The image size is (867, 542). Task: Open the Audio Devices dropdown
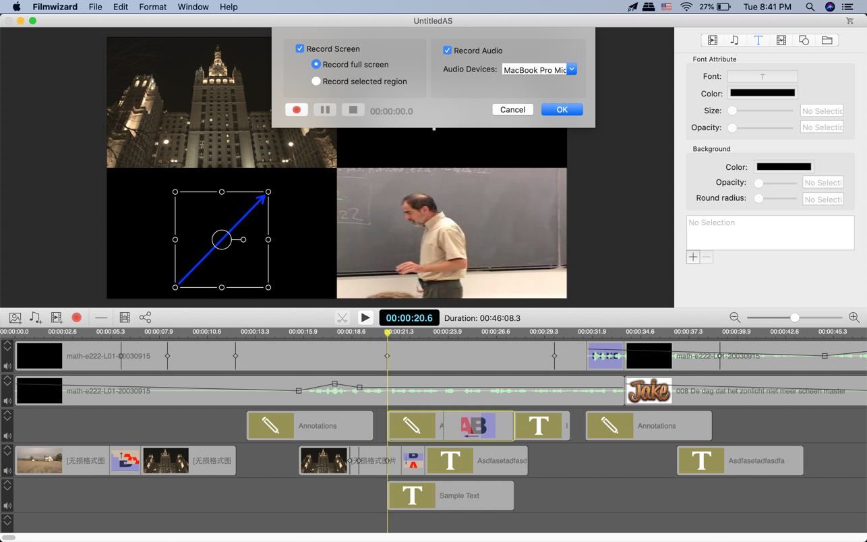coord(572,69)
